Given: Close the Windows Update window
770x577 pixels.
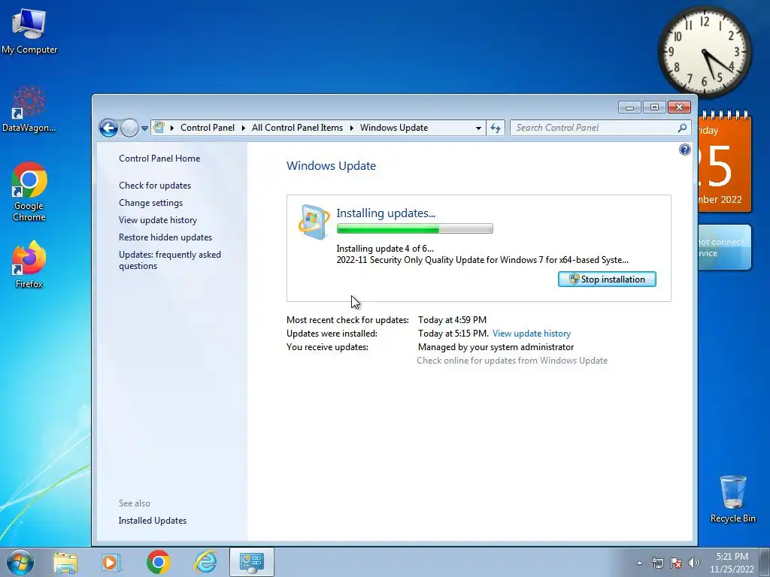Looking at the screenshot, I should click(679, 107).
